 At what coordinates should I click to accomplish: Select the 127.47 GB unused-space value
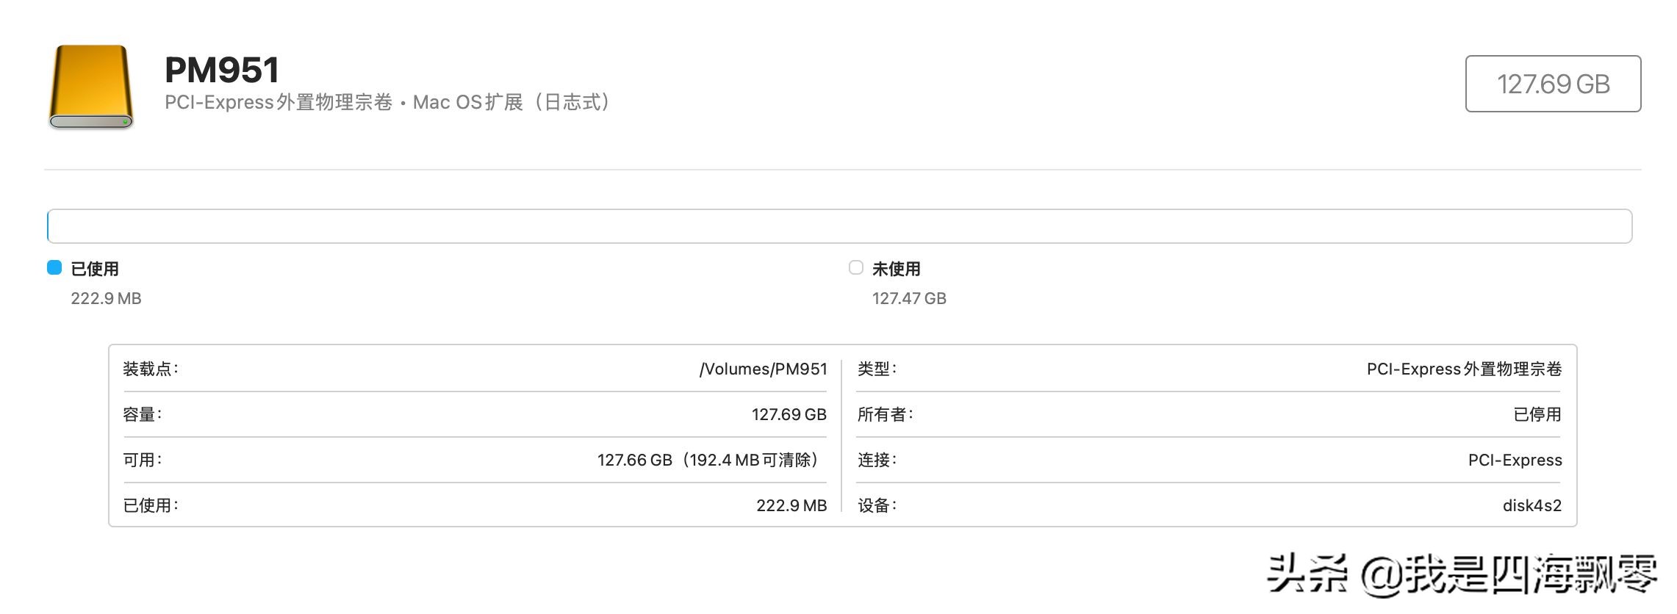[908, 298]
